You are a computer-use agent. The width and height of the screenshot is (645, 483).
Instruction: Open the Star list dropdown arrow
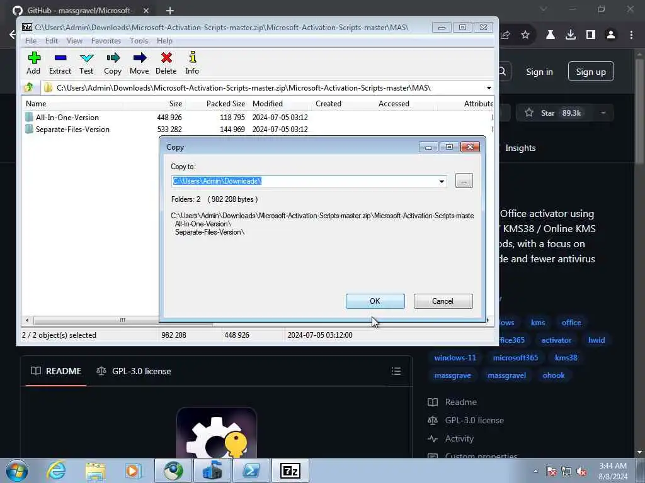603,113
